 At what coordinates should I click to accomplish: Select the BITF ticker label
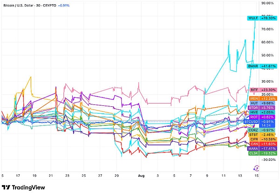coord(254,90)
